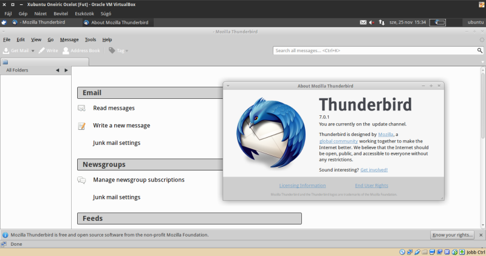Click the 7.0.1 version text
The height and width of the screenshot is (256, 486).
point(324,117)
